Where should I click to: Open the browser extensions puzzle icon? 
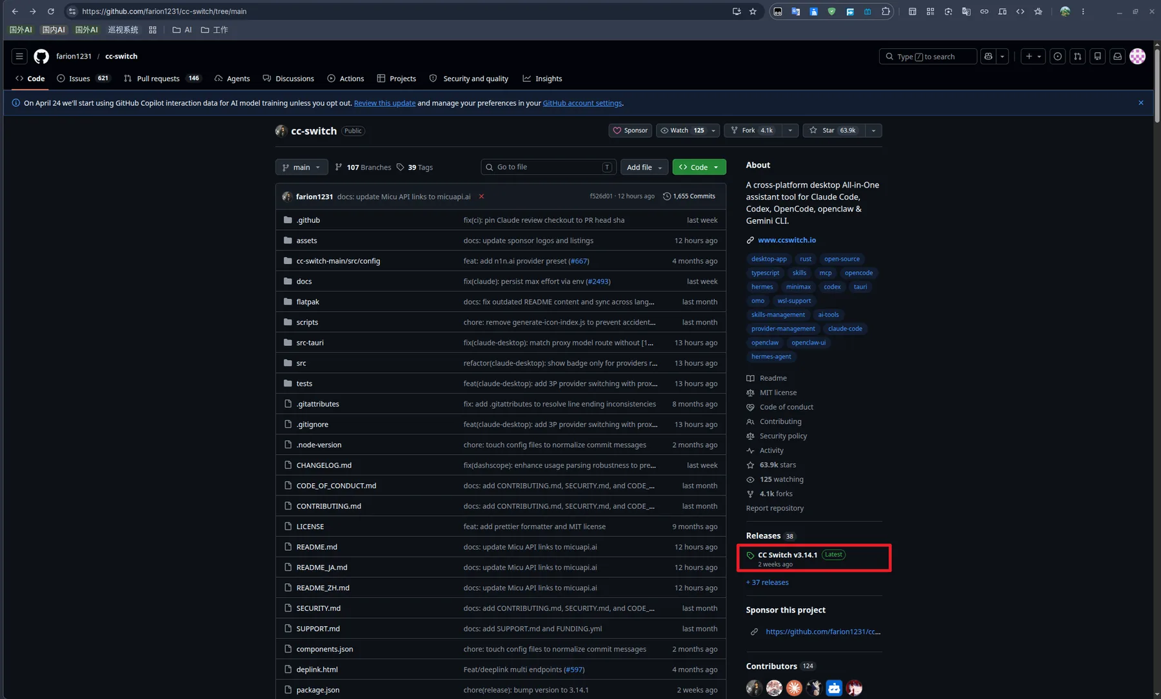click(886, 12)
